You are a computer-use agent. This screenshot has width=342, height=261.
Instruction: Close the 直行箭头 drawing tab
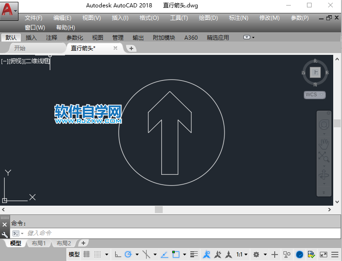(115, 48)
